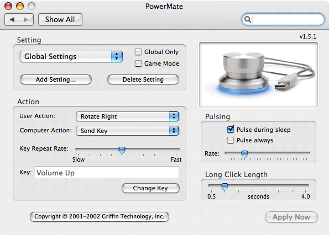Focus the search text field
Image resolution: width=329 pixels, height=235 pixels.
point(283,19)
